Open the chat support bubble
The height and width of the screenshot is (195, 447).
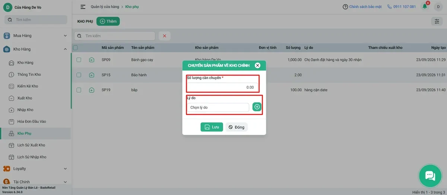[x=430, y=176]
